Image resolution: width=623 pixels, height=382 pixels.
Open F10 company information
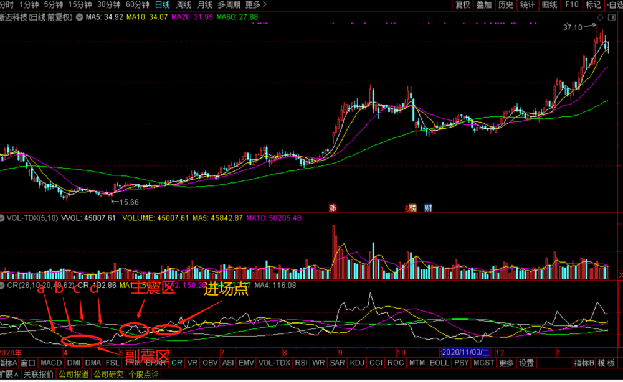point(572,5)
